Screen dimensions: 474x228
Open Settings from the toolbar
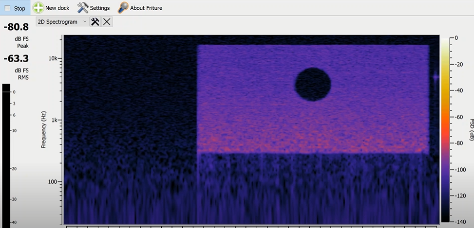coord(94,8)
